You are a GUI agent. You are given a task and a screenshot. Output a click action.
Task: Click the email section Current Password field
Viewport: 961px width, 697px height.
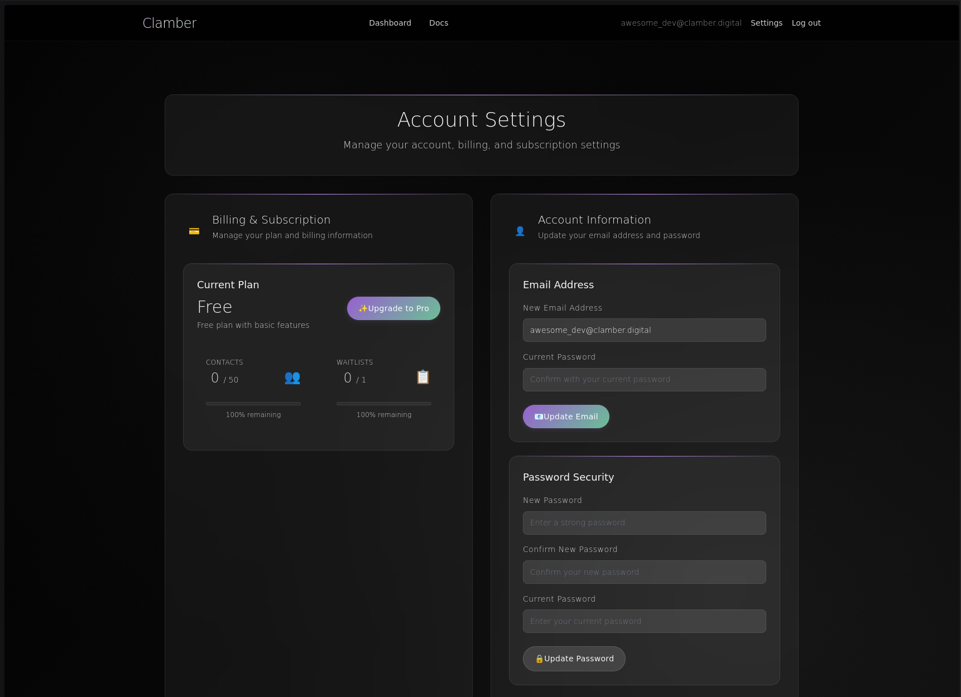point(644,380)
